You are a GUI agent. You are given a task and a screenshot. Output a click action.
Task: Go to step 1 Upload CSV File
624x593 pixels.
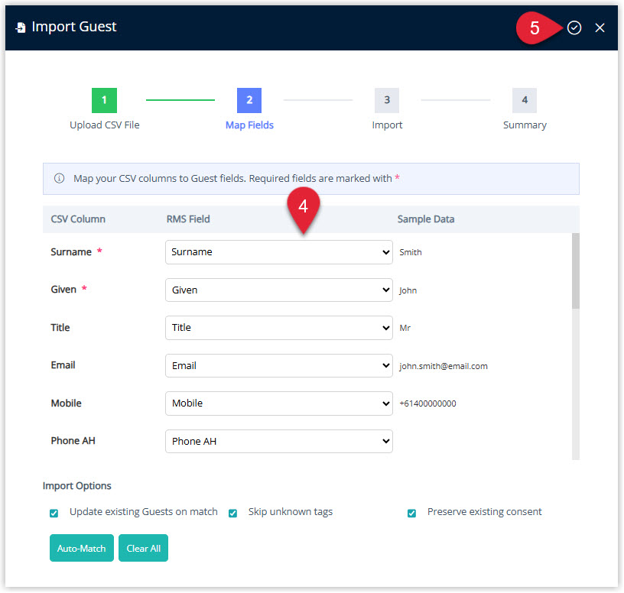click(104, 100)
